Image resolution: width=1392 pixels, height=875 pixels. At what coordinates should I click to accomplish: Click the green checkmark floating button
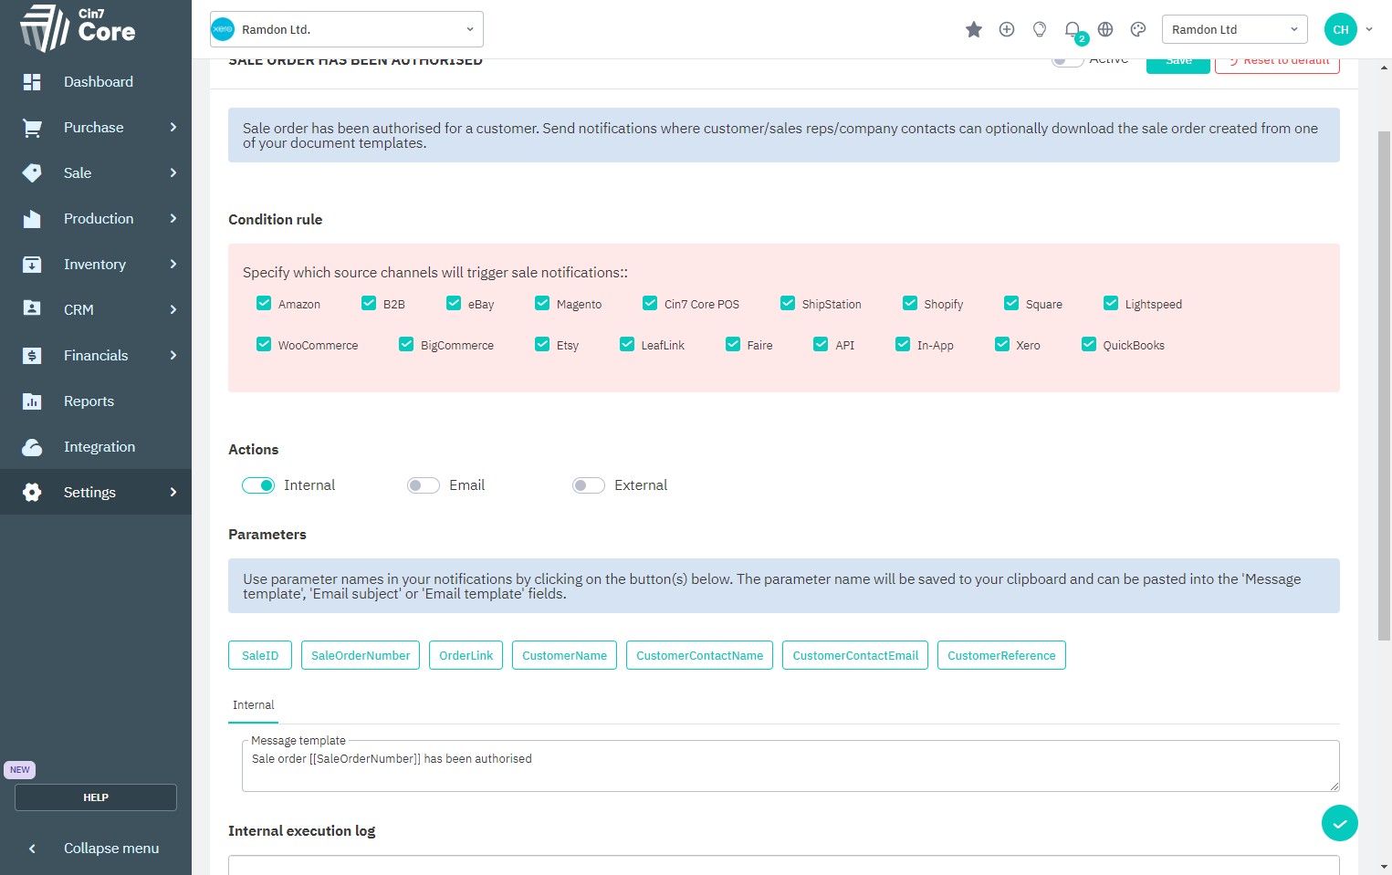[x=1339, y=823]
